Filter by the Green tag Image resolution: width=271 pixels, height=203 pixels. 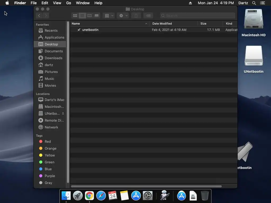click(x=50, y=162)
